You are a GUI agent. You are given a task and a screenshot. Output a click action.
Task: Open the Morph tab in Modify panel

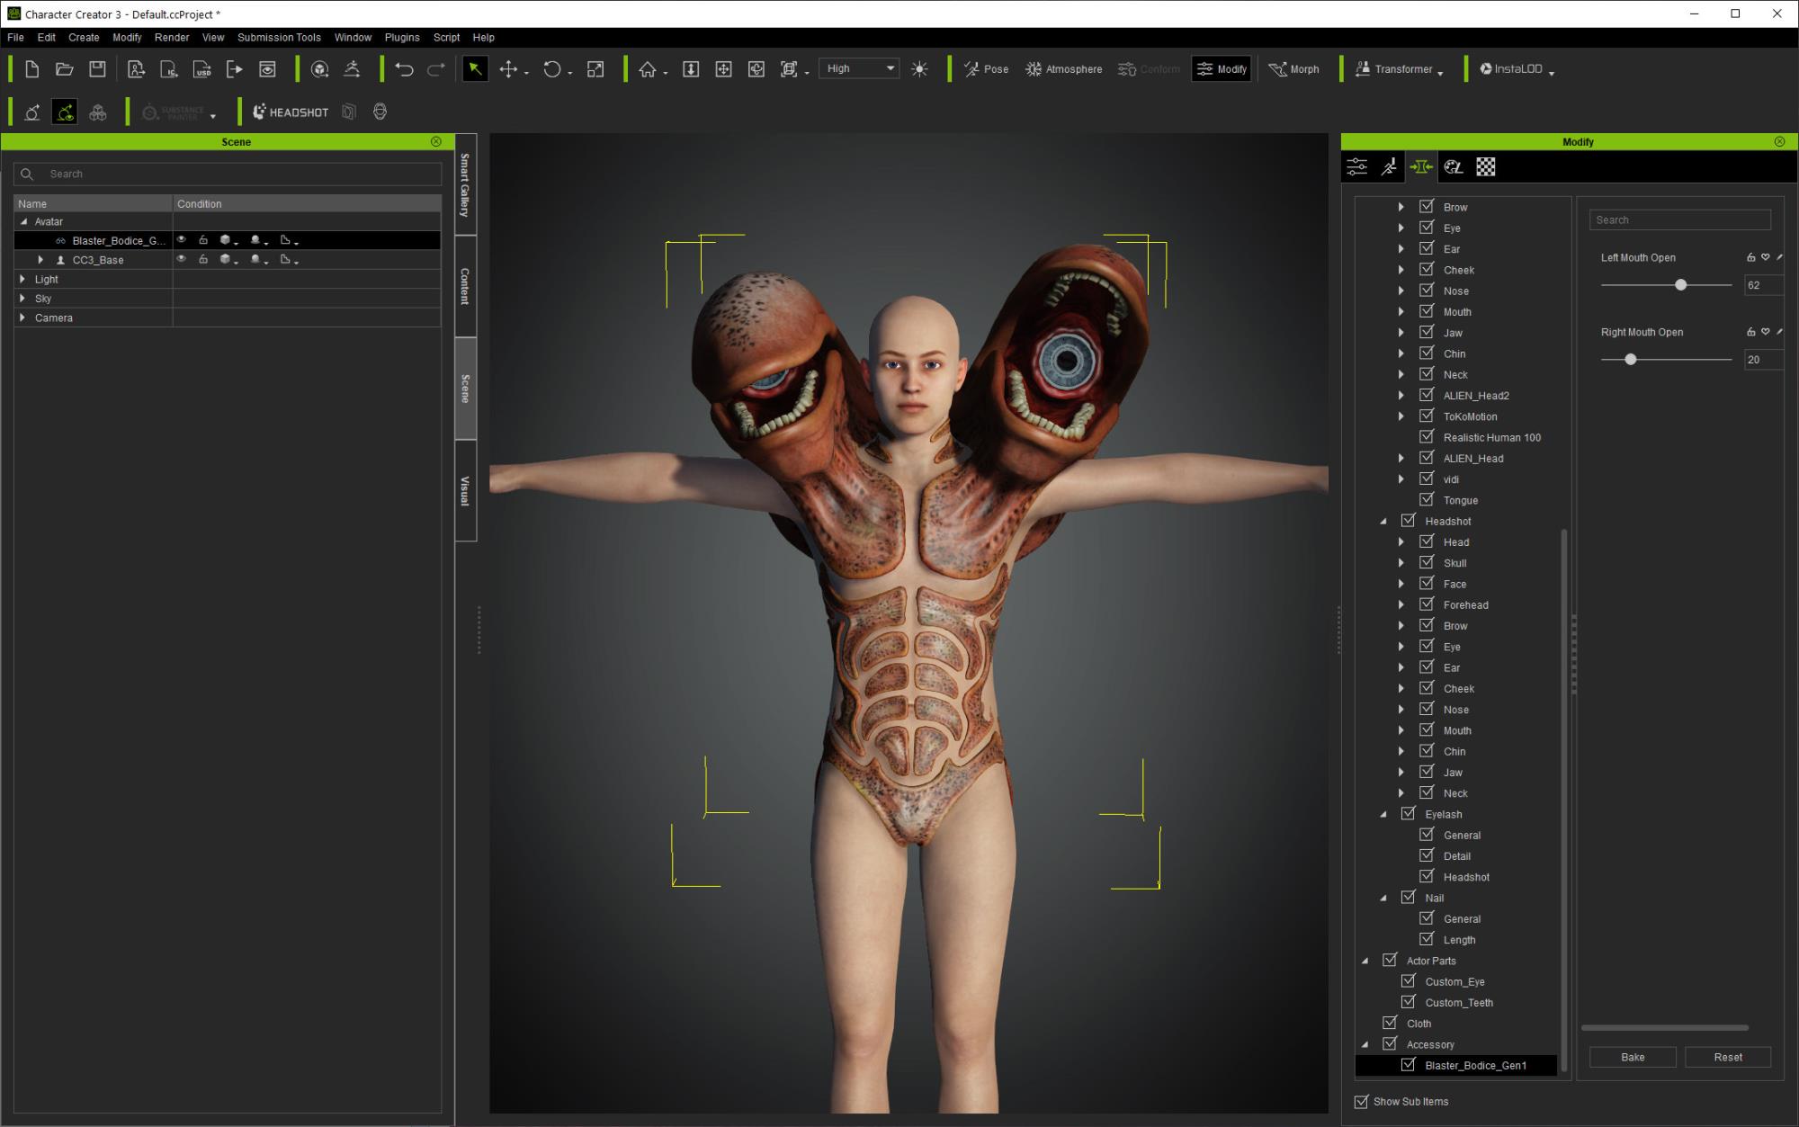coord(1421,166)
